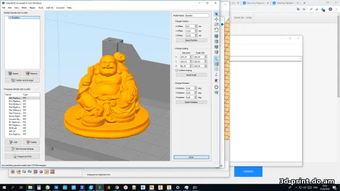Click SIGN IN / JOIN link in browser
This screenshot has height=191, width=340.
click(243, 18)
